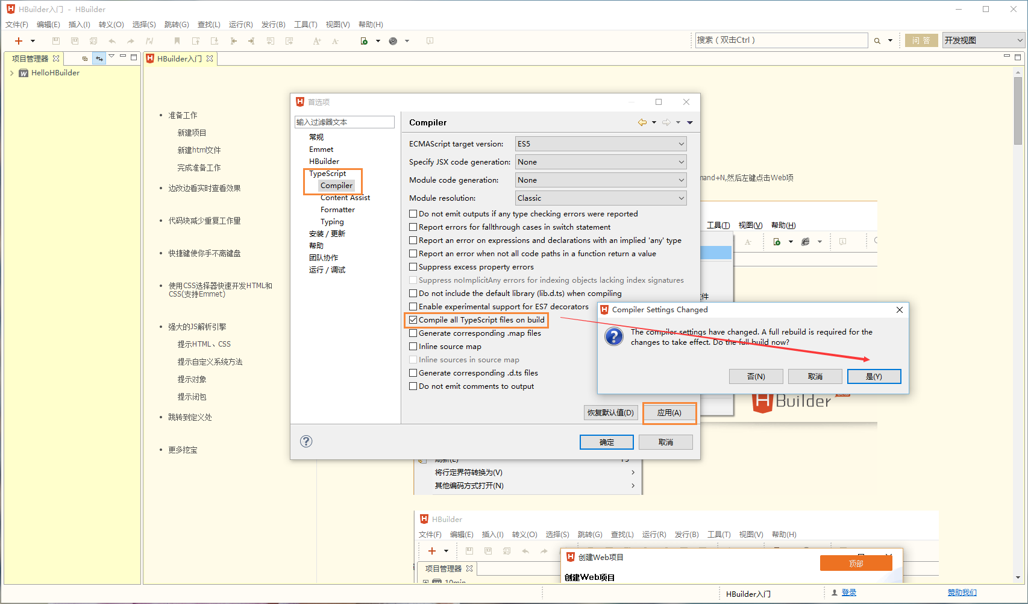Click the link-with-editor icon in project panel
Image resolution: width=1028 pixels, height=604 pixels.
tap(99, 58)
